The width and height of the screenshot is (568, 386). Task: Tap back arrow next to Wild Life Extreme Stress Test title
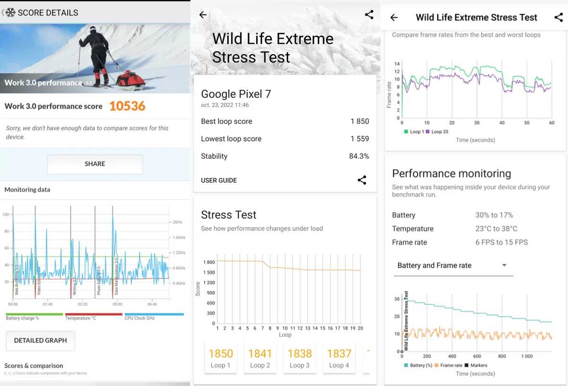[x=394, y=17]
